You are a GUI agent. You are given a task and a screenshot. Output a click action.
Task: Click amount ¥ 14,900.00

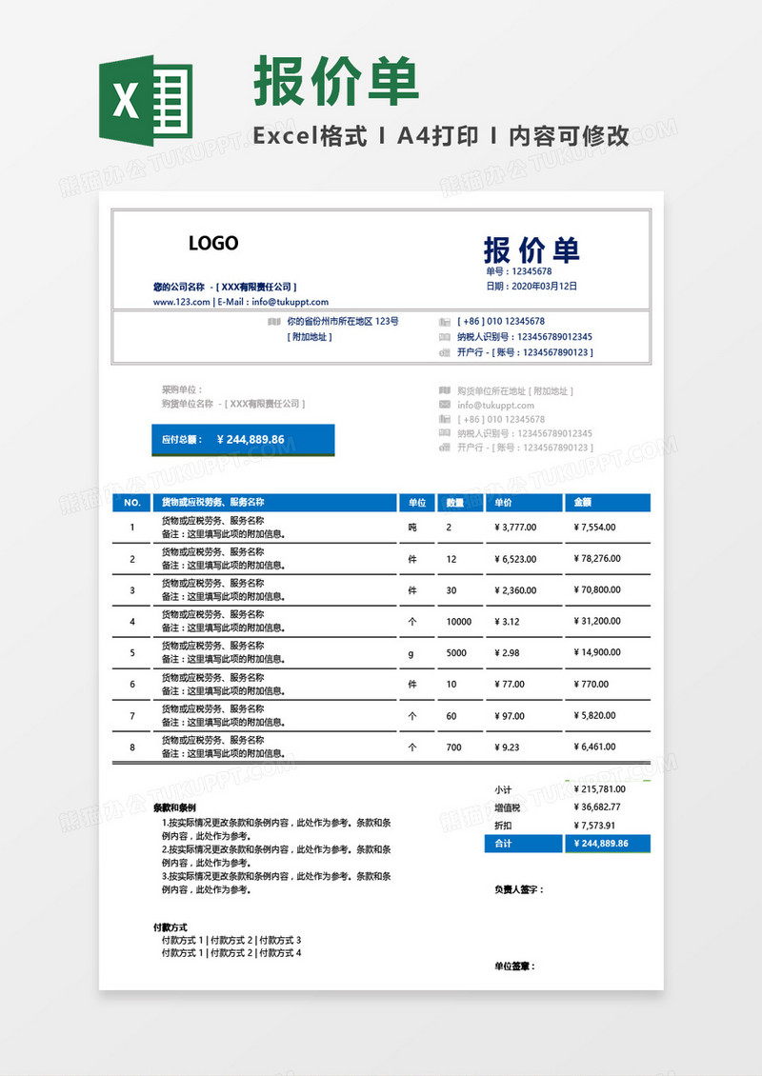[x=597, y=652]
